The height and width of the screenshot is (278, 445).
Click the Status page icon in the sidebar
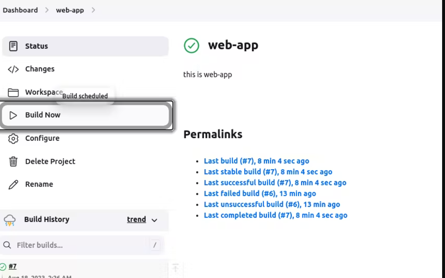13,46
